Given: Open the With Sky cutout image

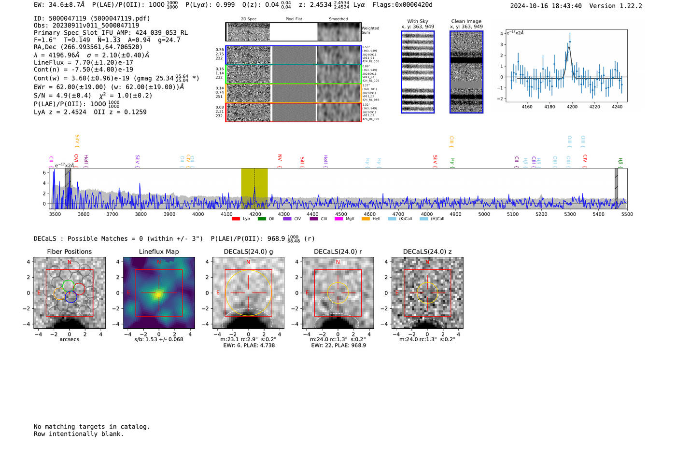Looking at the screenshot, I should point(418,72).
